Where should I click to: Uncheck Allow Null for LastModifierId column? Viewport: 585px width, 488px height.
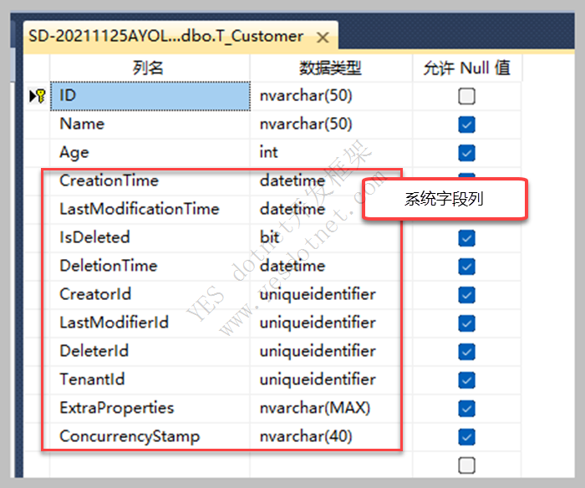click(x=466, y=323)
